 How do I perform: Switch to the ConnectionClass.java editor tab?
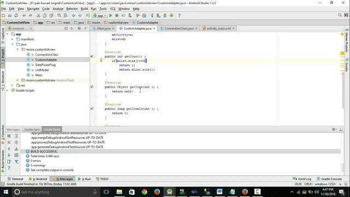179,28
